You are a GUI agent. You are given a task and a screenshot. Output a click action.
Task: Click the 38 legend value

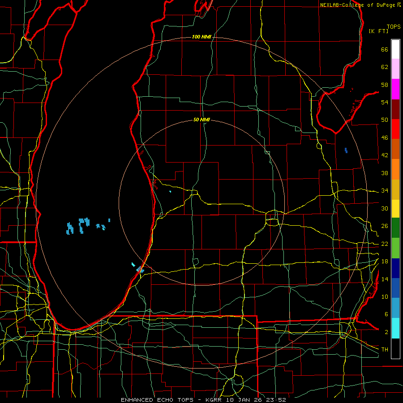tap(385, 173)
